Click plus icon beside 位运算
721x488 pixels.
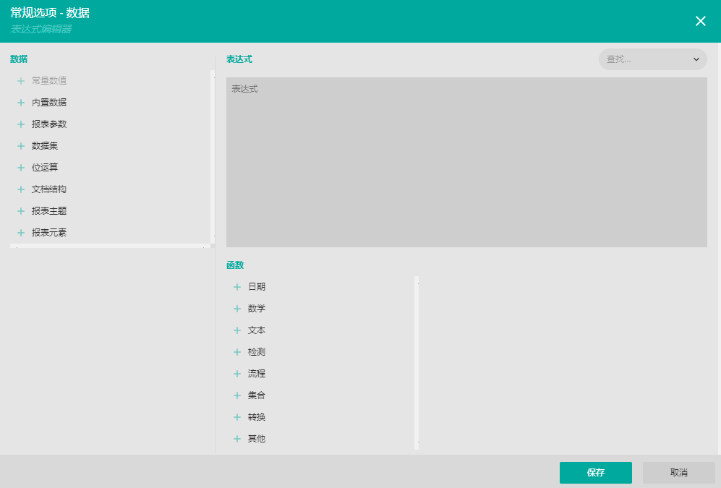(x=21, y=168)
